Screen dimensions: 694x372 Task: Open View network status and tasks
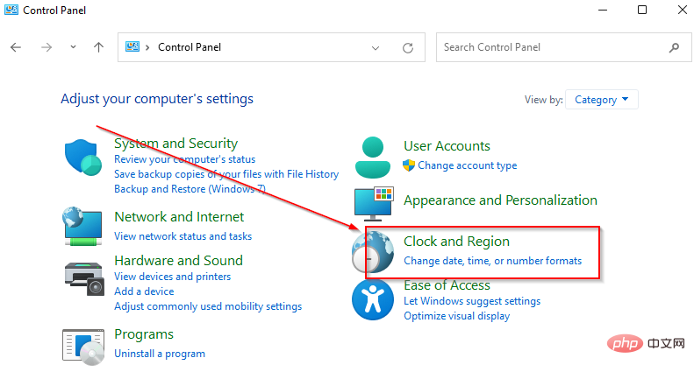pos(182,236)
